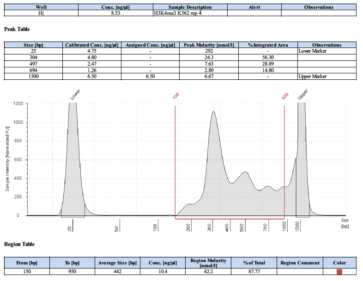Click the Assigned Conc. [ng/µl] column header
Viewport: 363px width, 281px height.
tap(150, 45)
